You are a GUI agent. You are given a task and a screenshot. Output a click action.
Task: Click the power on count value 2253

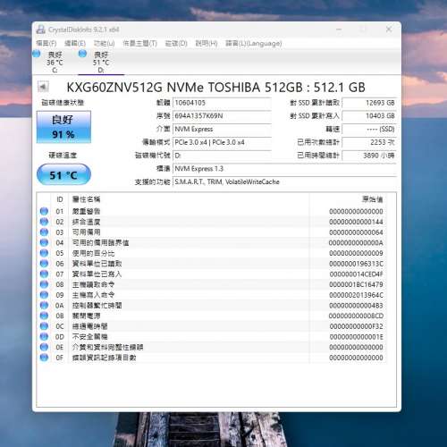coord(369,142)
